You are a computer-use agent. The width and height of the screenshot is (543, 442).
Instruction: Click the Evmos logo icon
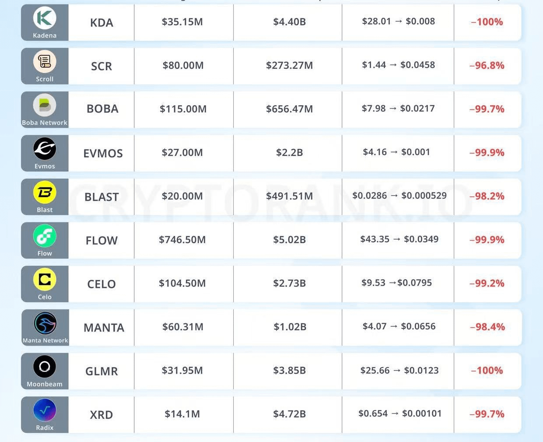click(45, 149)
